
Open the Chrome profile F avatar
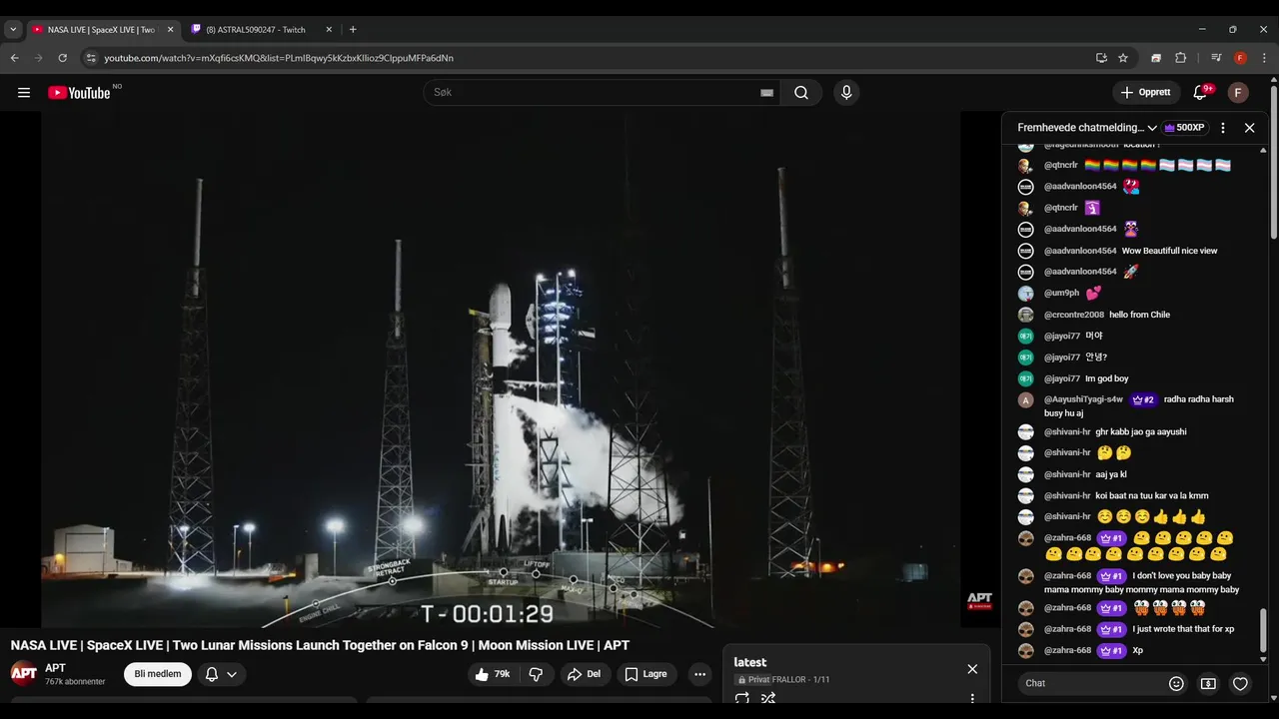(x=1240, y=58)
